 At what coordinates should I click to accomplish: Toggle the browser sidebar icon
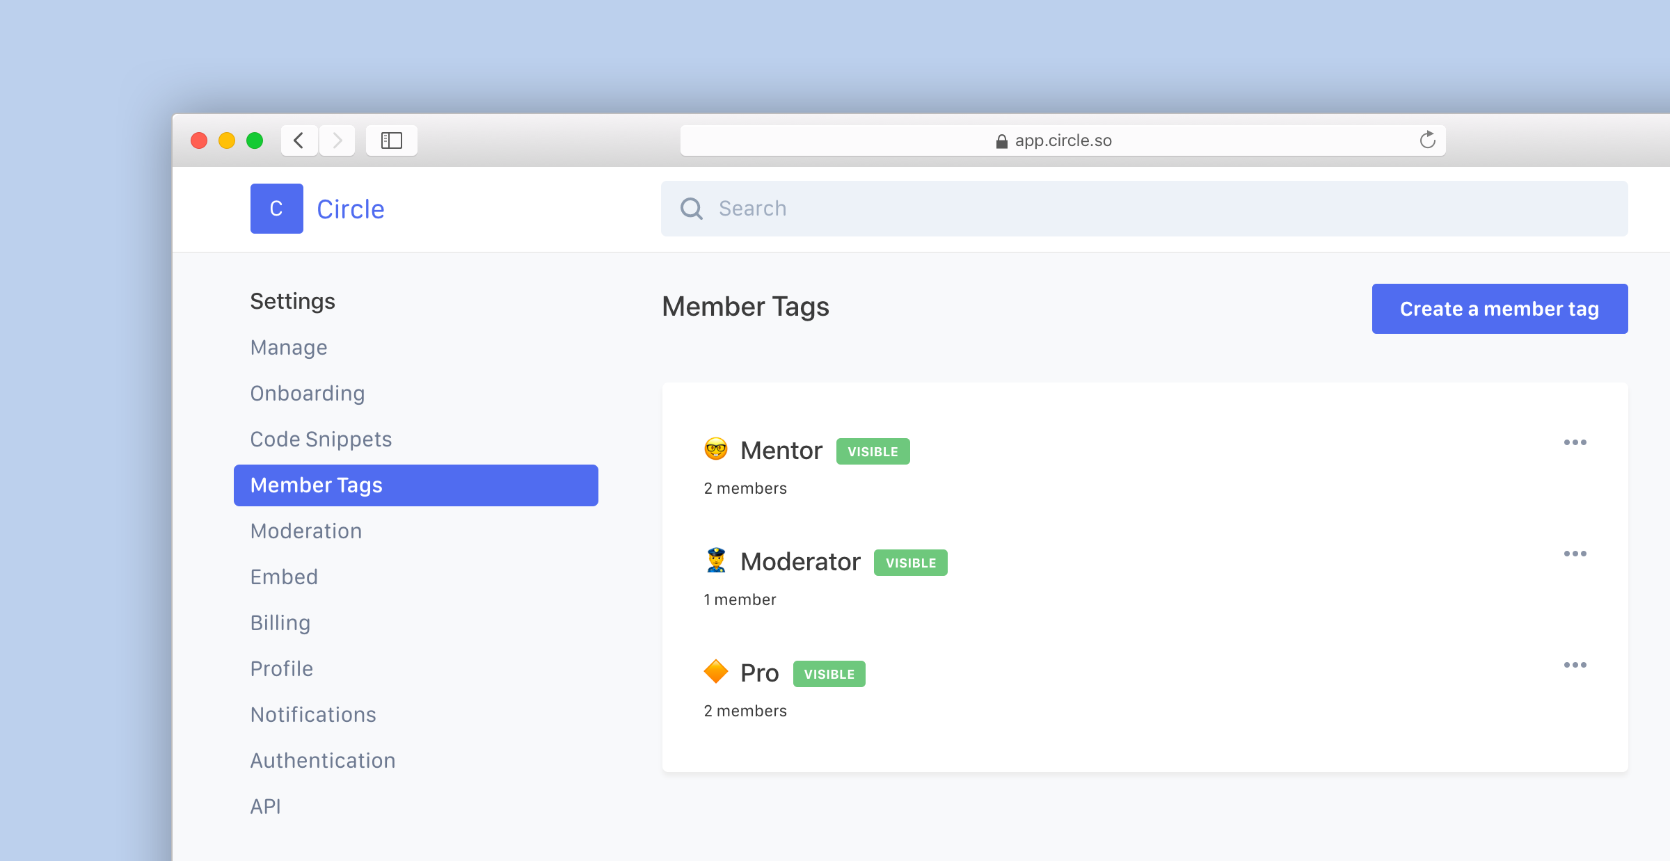(x=391, y=140)
